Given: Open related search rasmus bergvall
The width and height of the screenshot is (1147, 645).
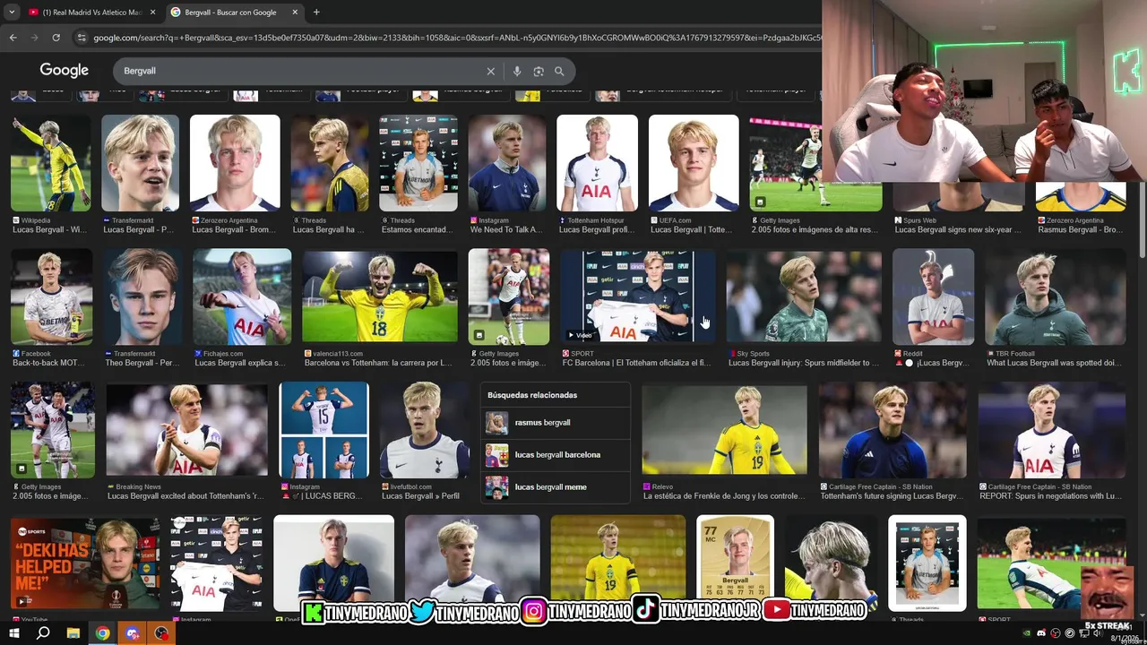Looking at the screenshot, I should 556,423.
